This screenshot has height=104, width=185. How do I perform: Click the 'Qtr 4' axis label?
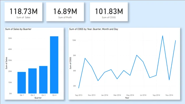[54, 95]
